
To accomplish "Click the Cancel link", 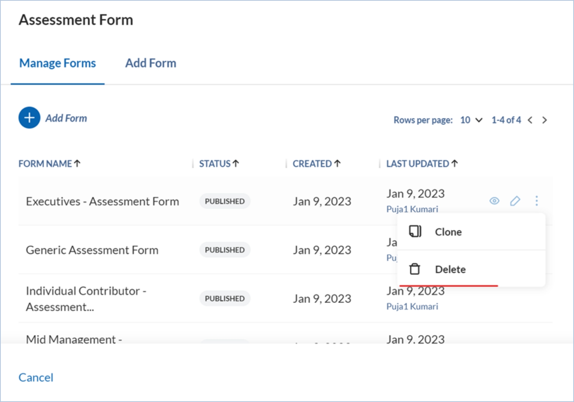I will point(36,377).
